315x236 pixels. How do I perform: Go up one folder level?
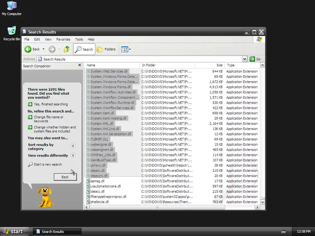67,49
